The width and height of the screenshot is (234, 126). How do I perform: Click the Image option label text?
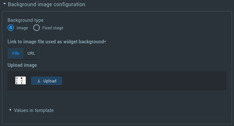pyautogui.click(x=22, y=28)
